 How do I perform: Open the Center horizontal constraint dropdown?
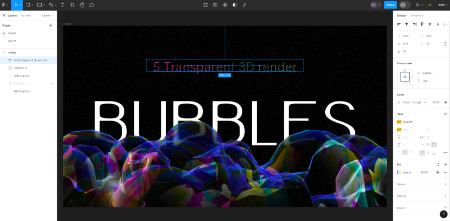[x=428, y=73]
